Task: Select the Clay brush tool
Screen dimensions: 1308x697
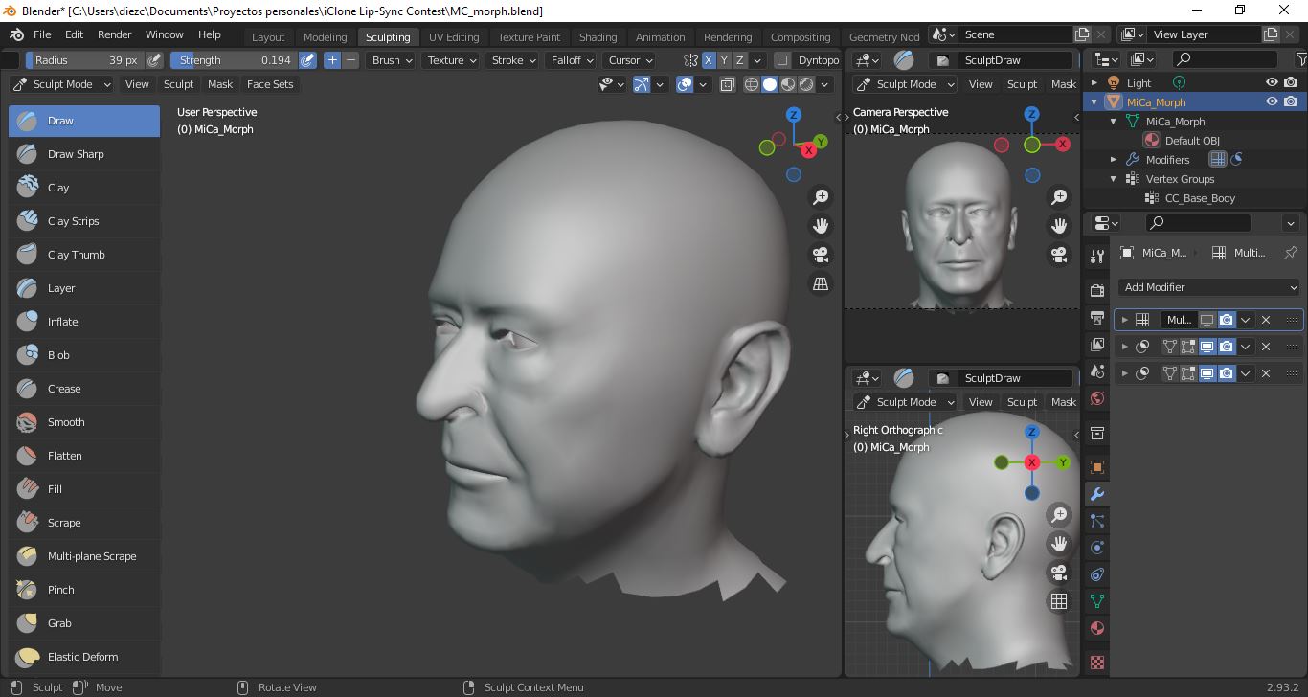Action: 84,188
